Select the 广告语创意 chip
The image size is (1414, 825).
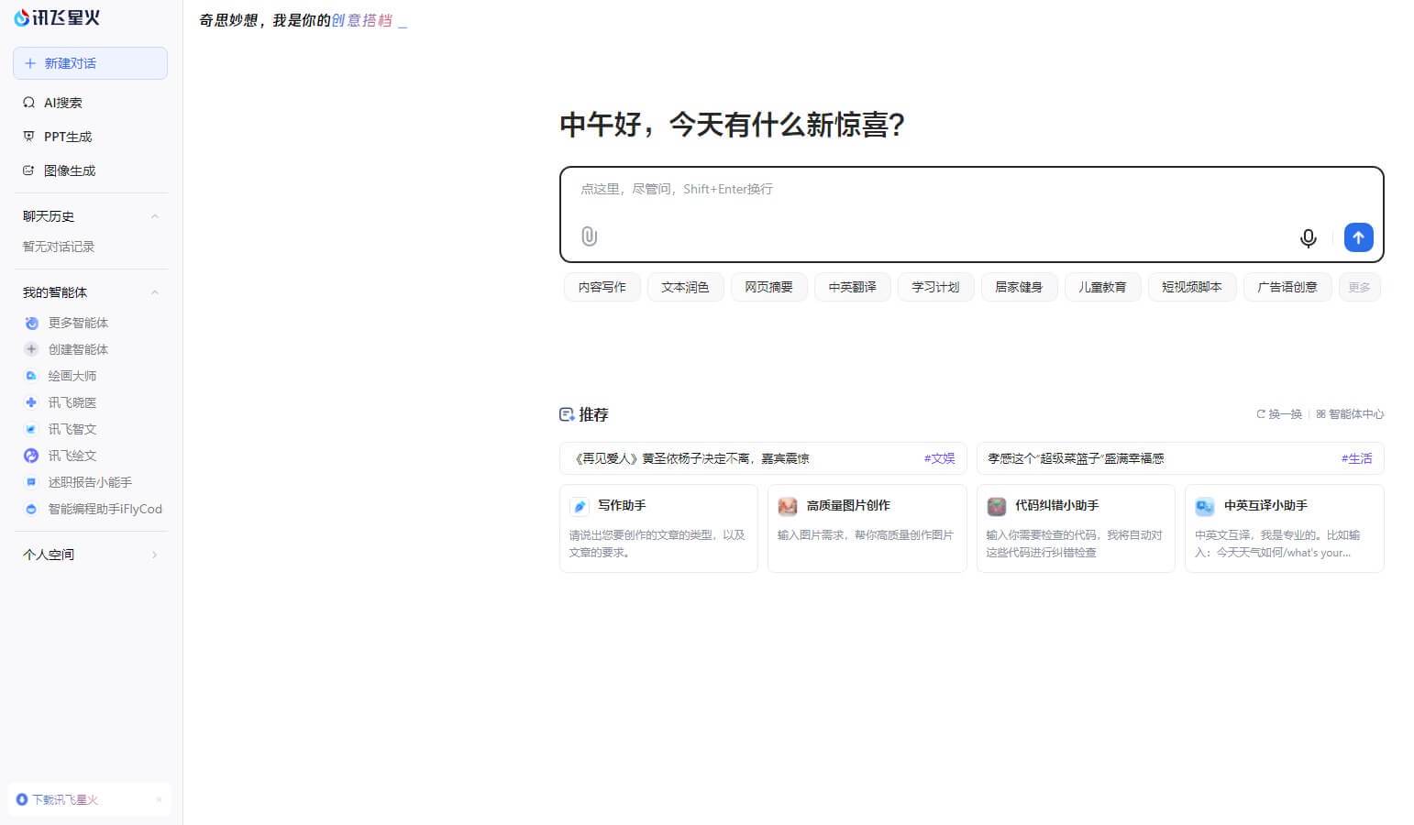coord(1287,287)
